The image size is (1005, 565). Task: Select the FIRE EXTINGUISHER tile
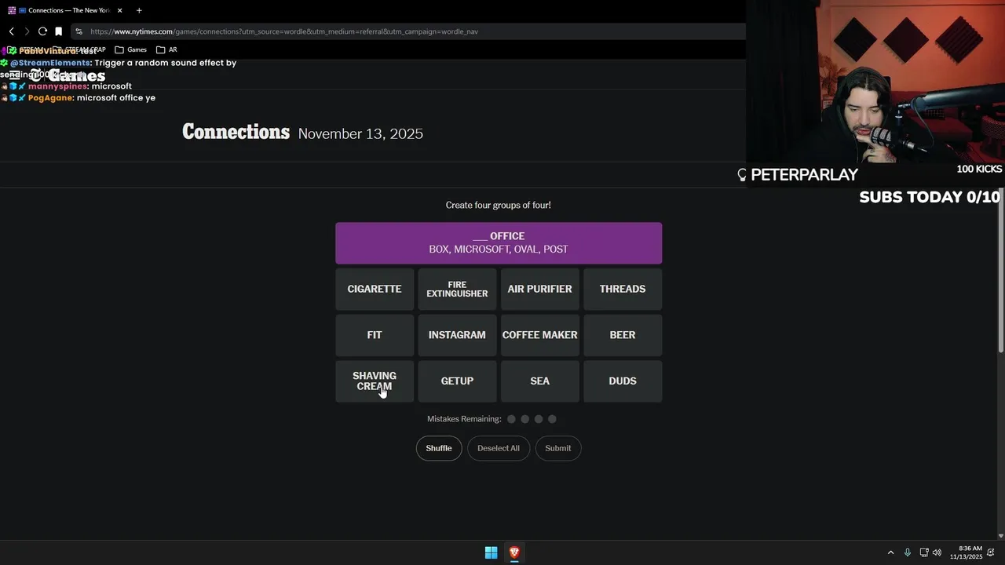tap(457, 289)
